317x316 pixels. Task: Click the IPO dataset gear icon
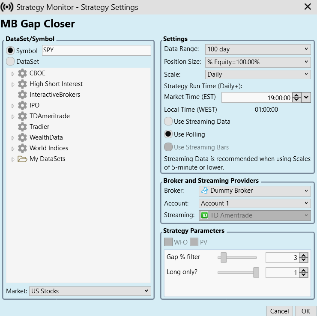tap(22, 105)
